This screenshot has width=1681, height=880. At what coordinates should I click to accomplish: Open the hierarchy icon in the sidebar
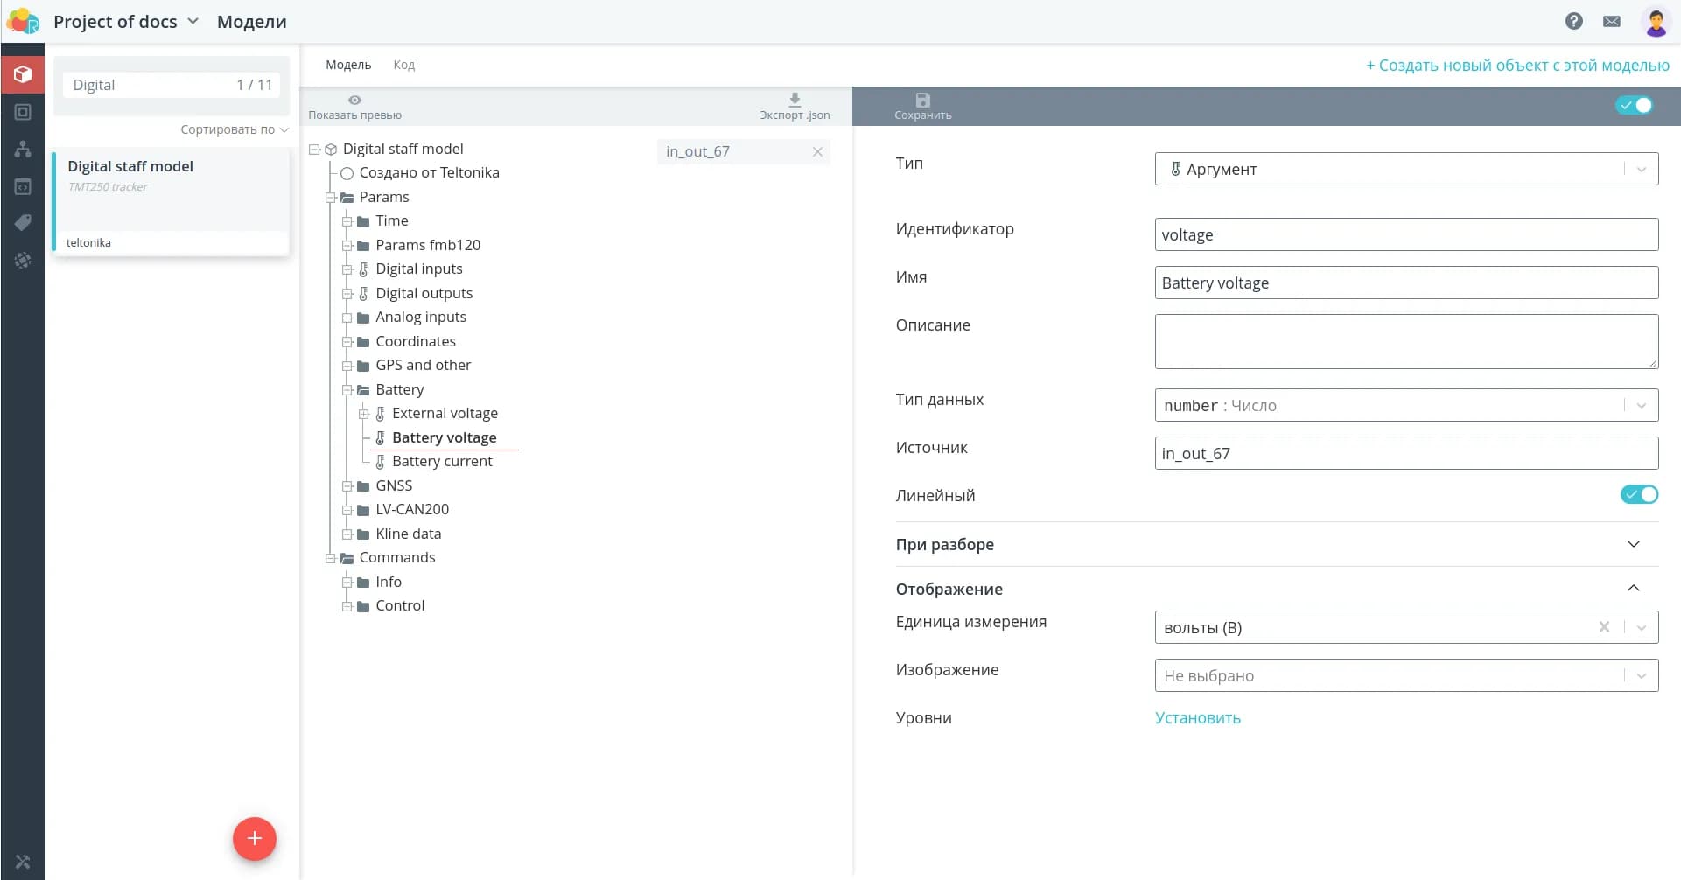click(x=23, y=149)
